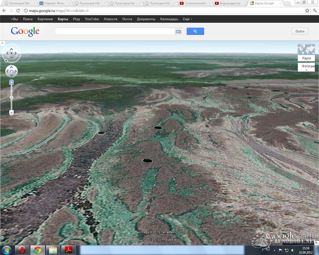
Task: Open the Windows Start menu orb
Action: pos(7,250)
